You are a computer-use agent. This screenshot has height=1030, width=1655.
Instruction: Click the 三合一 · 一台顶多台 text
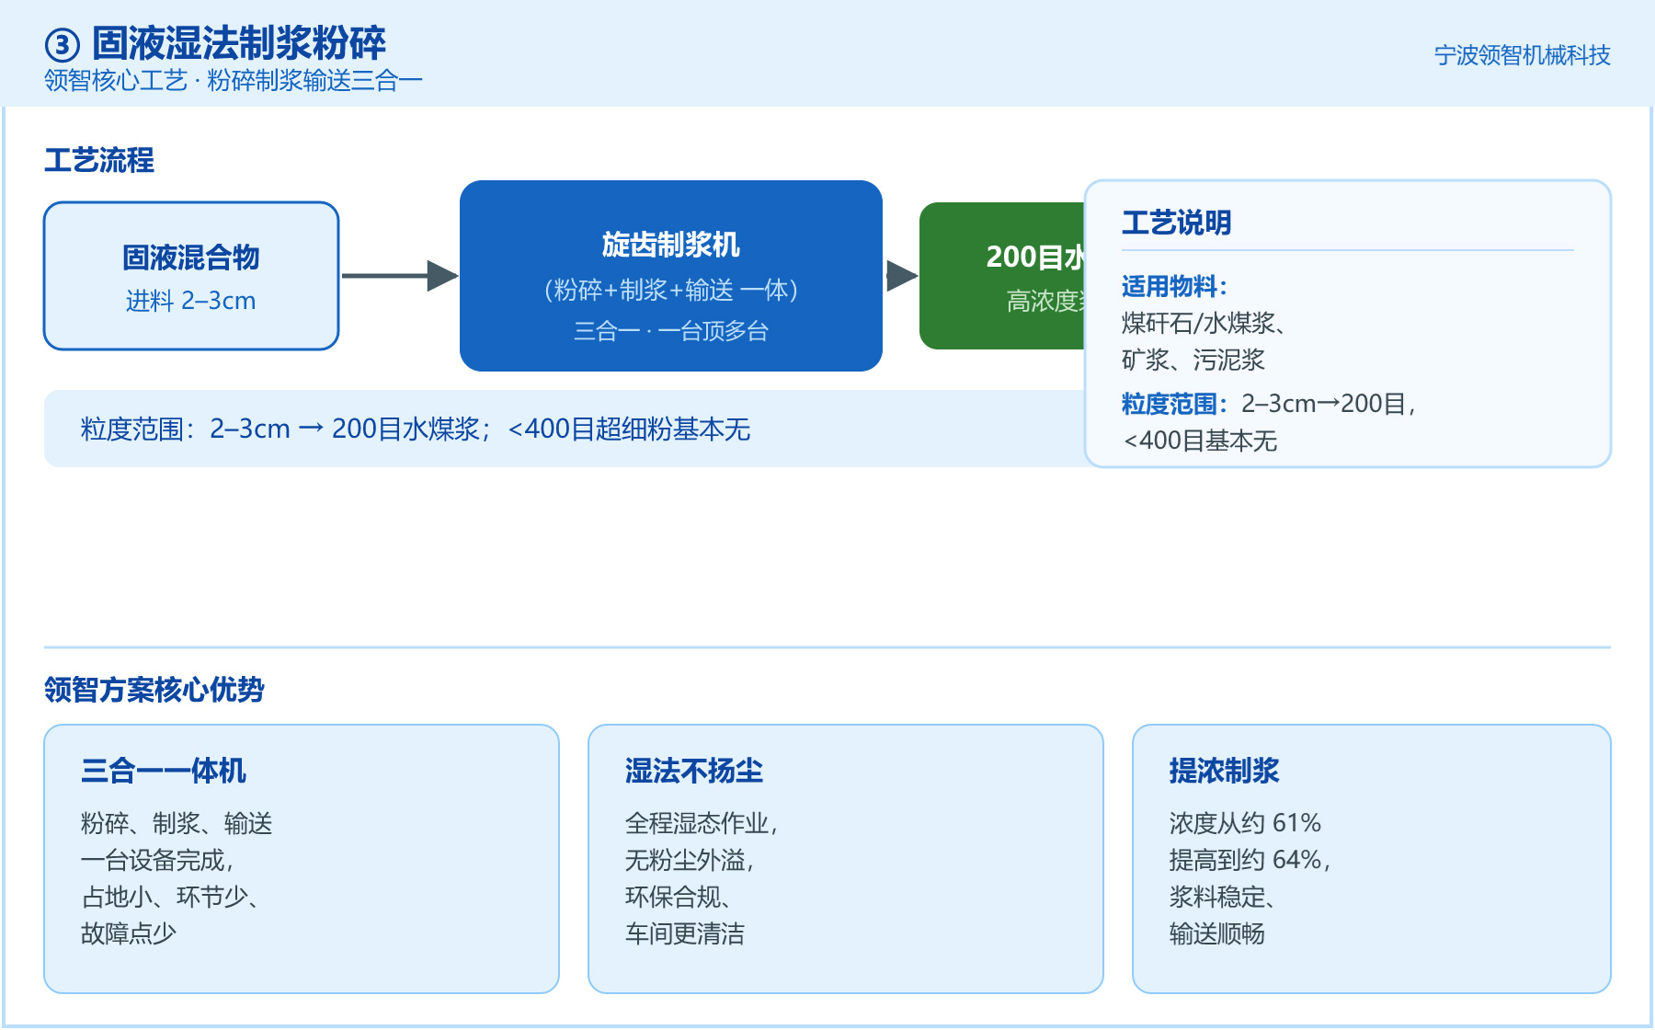671,331
